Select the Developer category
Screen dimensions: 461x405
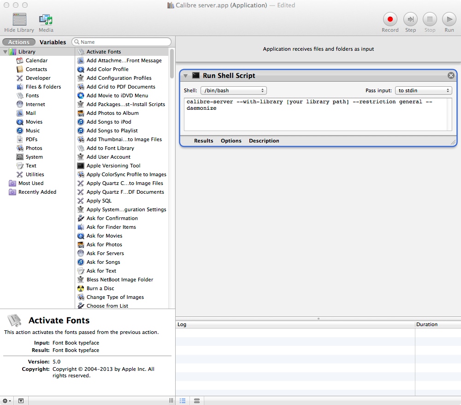[x=38, y=78]
